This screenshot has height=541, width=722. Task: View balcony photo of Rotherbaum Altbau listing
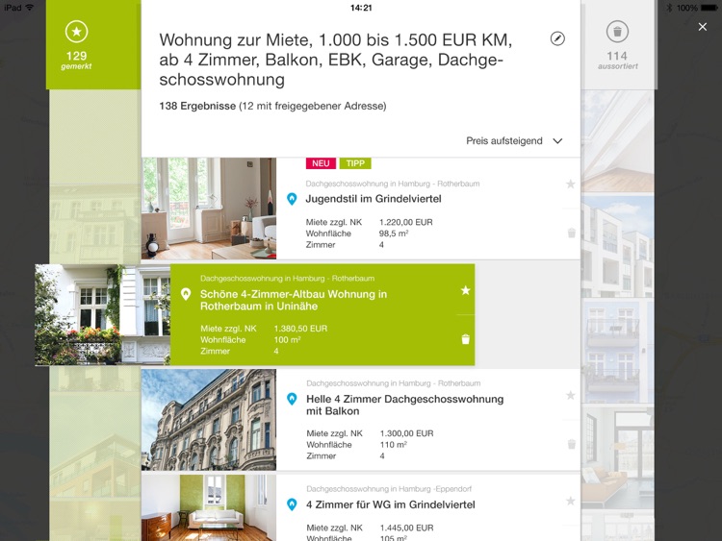(x=102, y=315)
